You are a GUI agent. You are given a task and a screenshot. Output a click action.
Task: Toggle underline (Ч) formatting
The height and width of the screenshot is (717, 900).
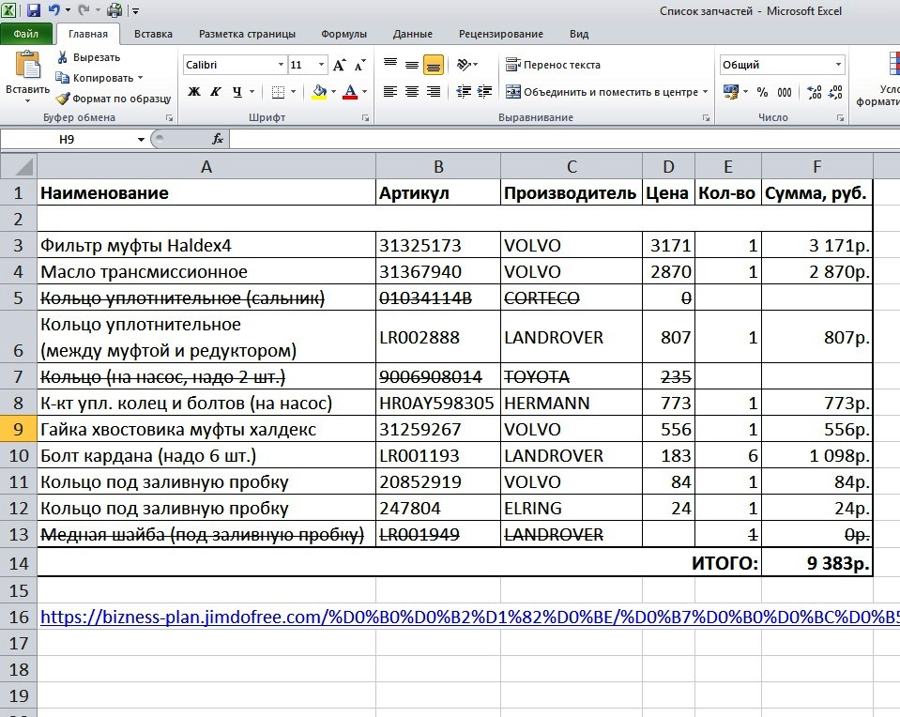coord(237,92)
